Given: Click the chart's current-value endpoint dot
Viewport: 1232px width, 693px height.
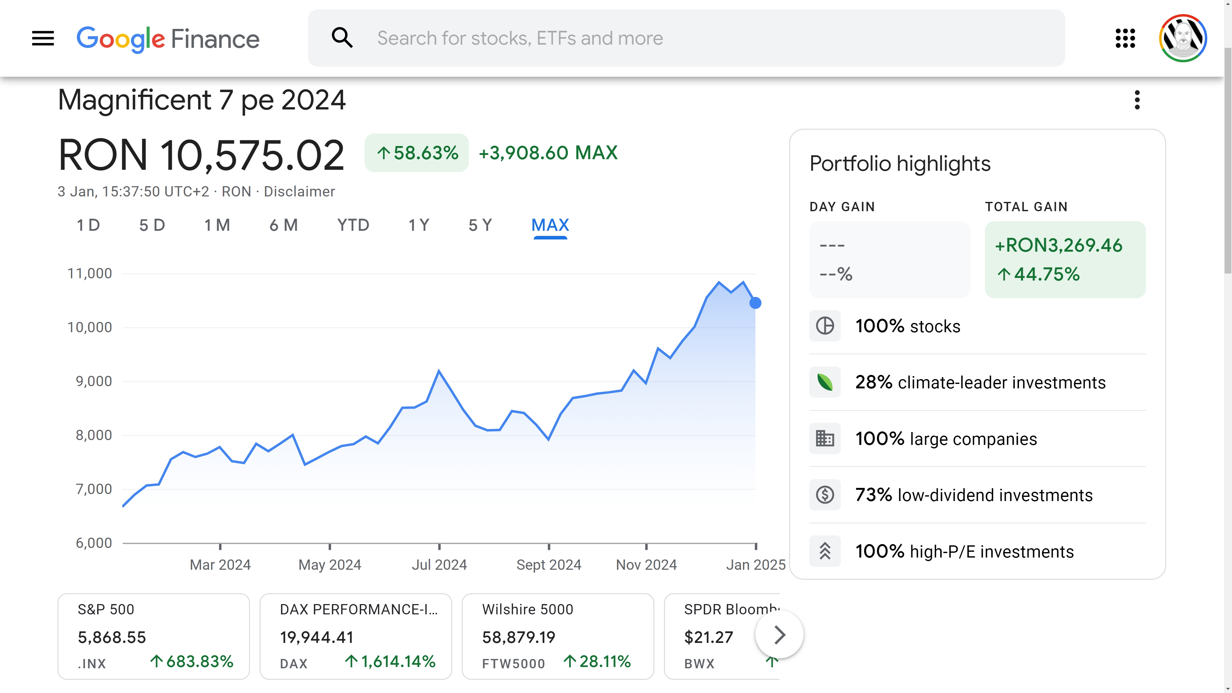Looking at the screenshot, I should pos(755,303).
